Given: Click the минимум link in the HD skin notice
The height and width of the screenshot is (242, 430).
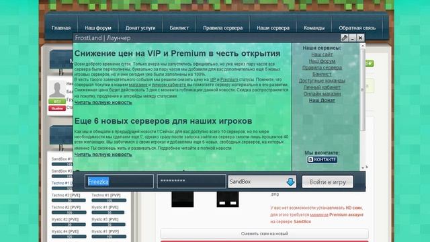Looking at the screenshot, I should coord(319,215).
